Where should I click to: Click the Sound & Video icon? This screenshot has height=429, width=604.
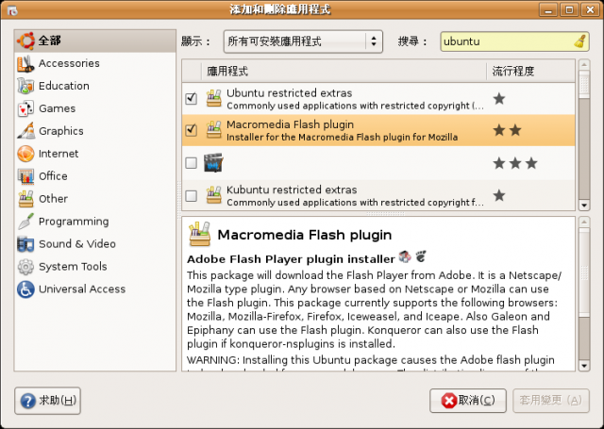tap(25, 244)
